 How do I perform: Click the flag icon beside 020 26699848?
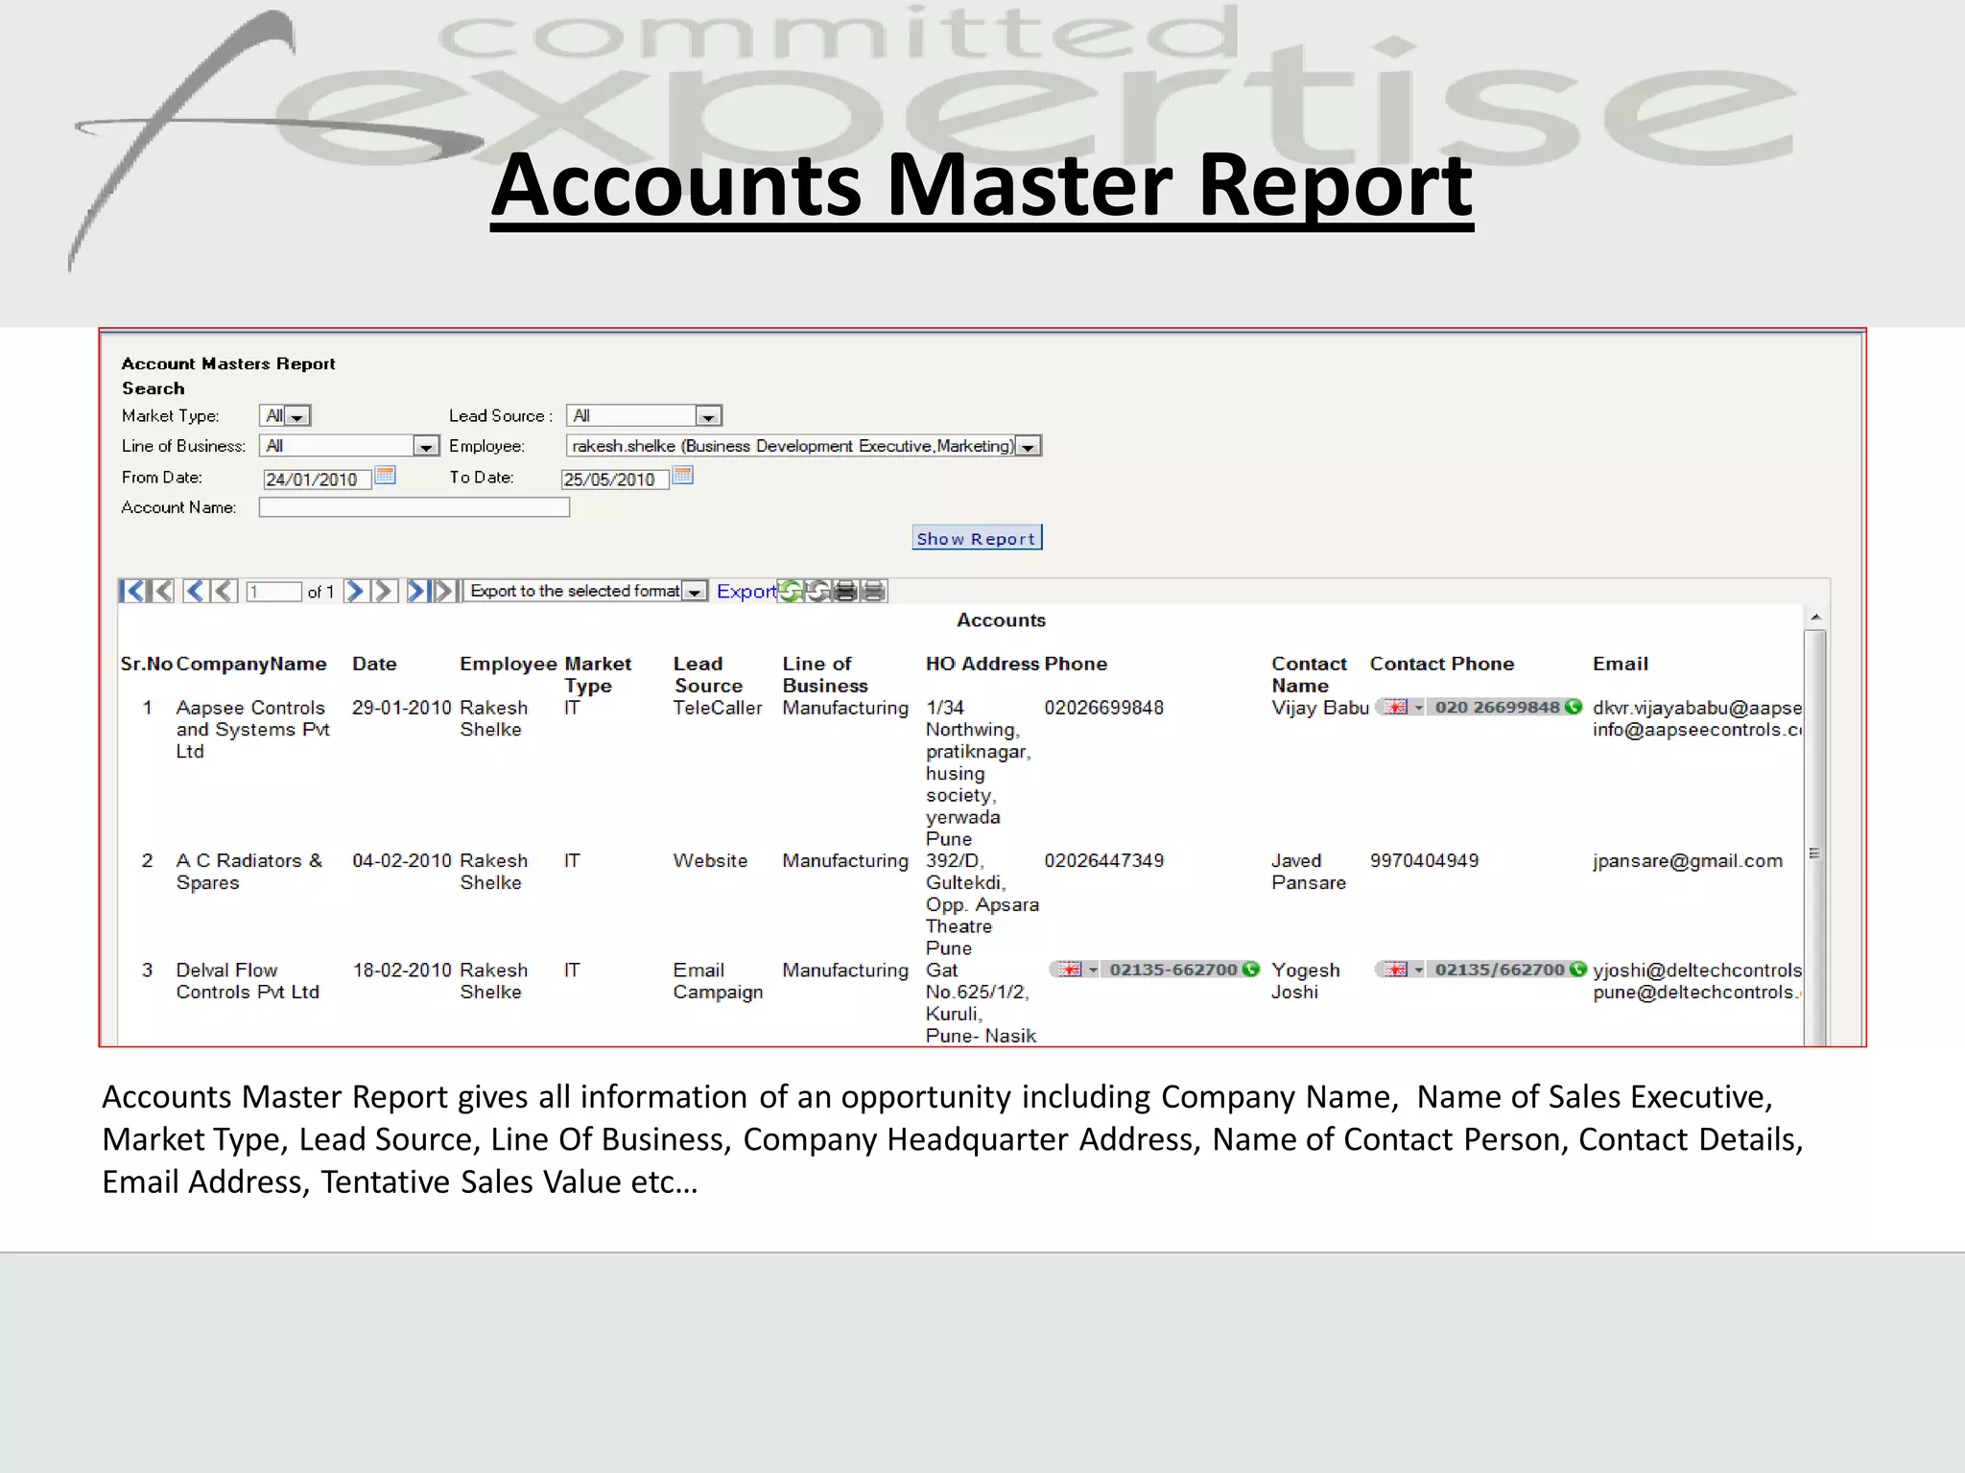click(x=1396, y=707)
